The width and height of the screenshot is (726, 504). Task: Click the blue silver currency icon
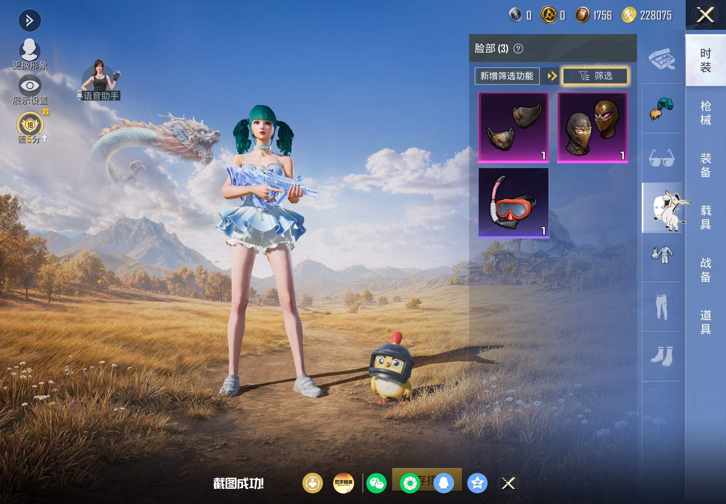click(x=516, y=15)
